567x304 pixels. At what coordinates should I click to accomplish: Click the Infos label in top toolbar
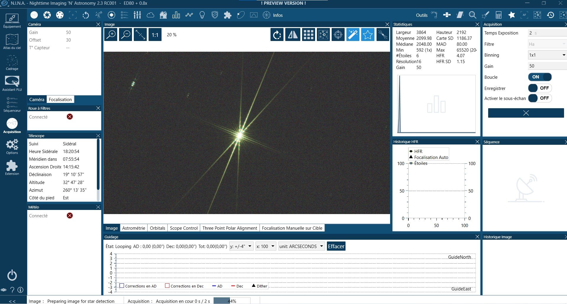coord(278,15)
